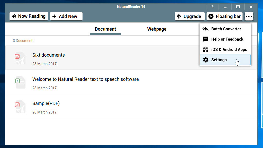Open Settings from the dropdown menu

click(225, 60)
